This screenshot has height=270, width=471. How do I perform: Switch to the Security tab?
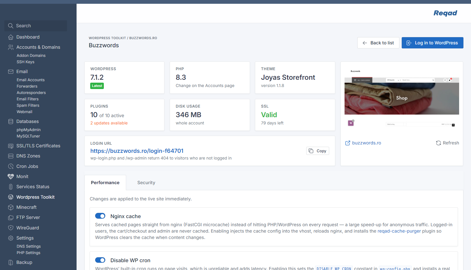(146, 183)
